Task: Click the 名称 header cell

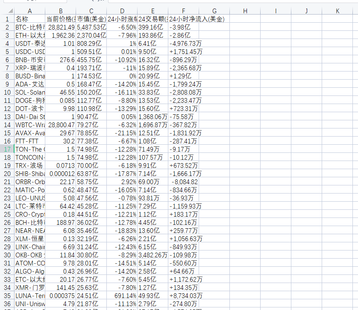Action: 29,19
